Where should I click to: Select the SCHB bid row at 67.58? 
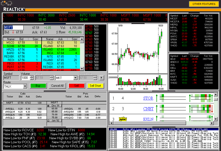pyautogui.click(x=22, y=46)
